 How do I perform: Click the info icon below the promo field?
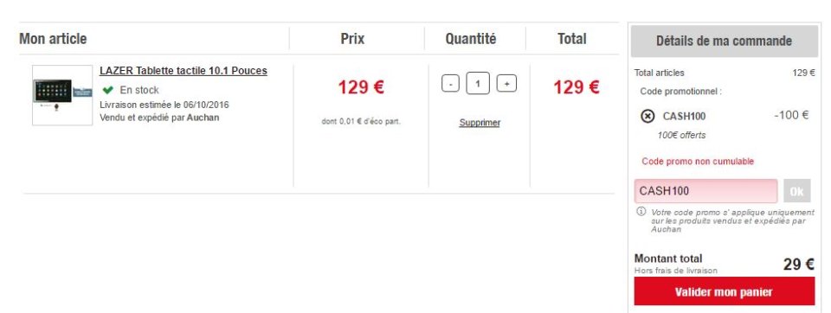point(641,211)
